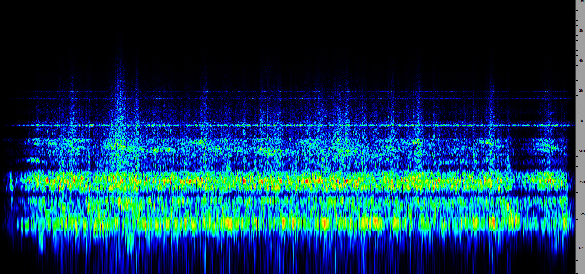This screenshot has height=274, width=585.
Task: Select the 4k frequency ruler label
Action: click(x=581, y=61)
